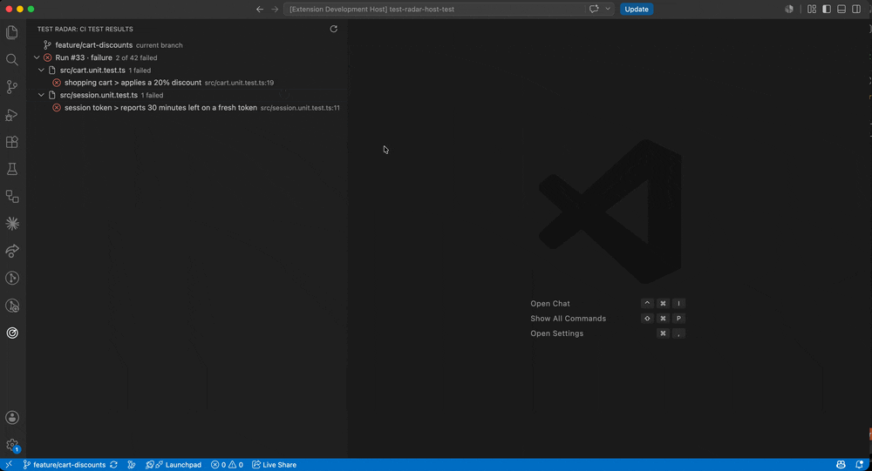Click the 'Open Settings' shortcut hint
Viewport: 872px width, 471px height.
[x=556, y=333]
